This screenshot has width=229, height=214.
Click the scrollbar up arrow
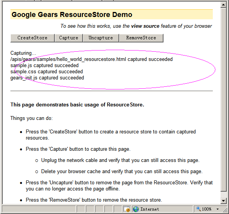click(x=223, y=5)
